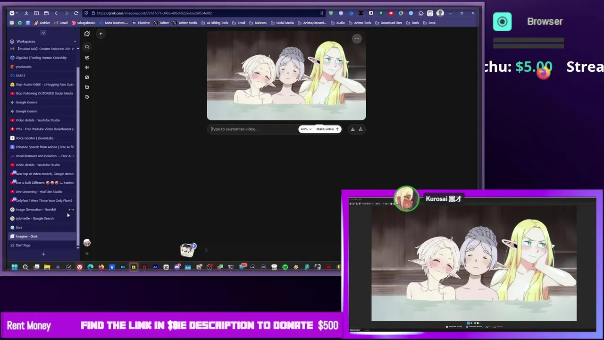This screenshot has width=604, height=340.
Task: Open Grok search icon in sidebar
Action: click(87, 47)
